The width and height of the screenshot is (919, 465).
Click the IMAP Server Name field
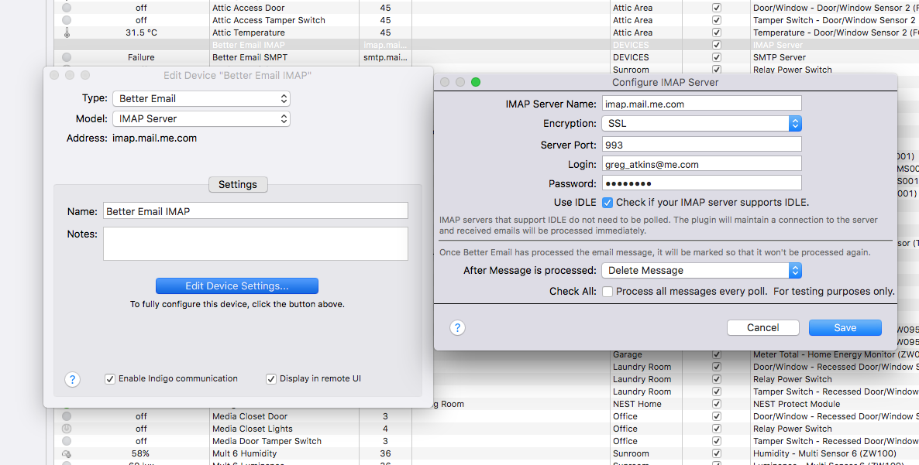[x=701, y=104]
